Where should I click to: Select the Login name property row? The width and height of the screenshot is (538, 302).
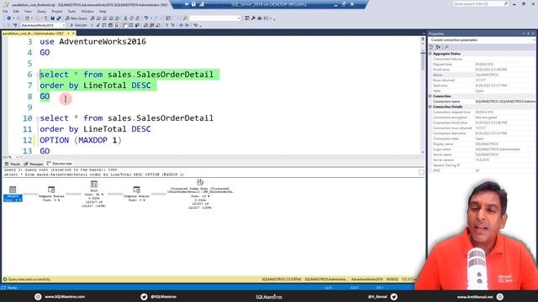[x=482, y=149]
